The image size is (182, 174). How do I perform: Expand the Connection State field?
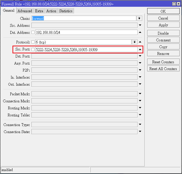(x=140, y=131)
